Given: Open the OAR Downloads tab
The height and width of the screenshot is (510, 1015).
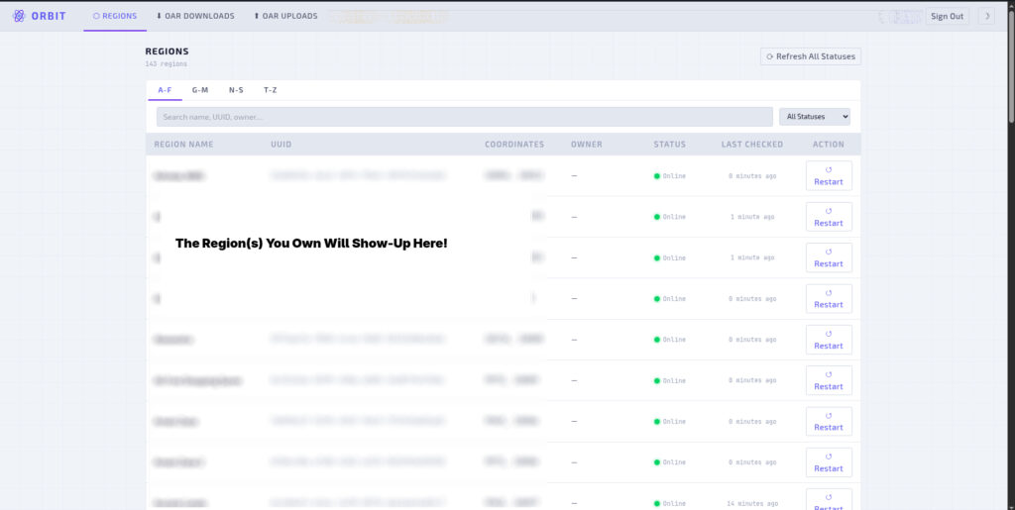Looking at the screenshot, I should (x=195, y=16).
